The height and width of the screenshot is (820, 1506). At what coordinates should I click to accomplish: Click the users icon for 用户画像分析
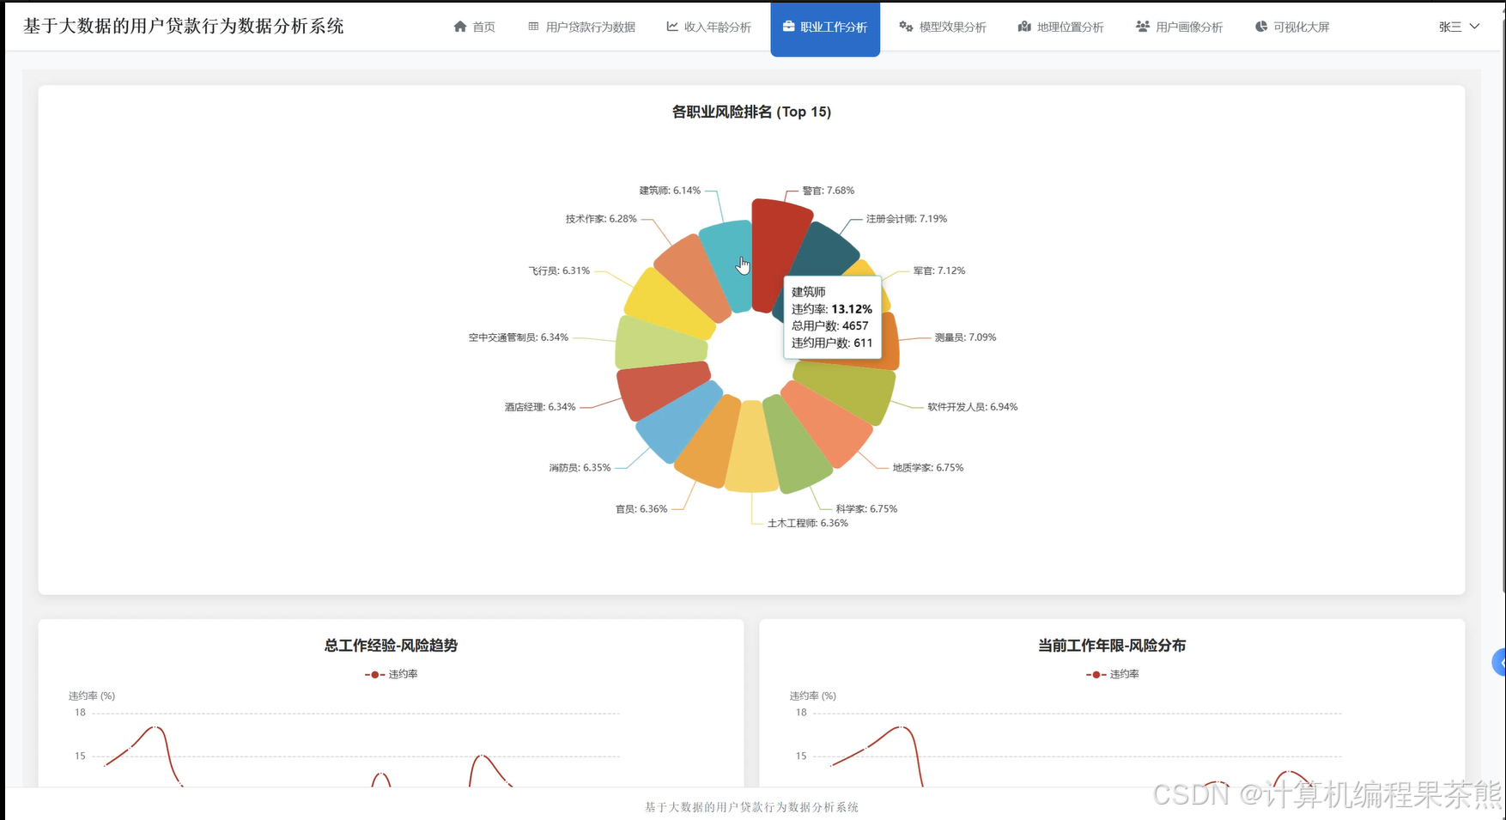click(1143, 27)
